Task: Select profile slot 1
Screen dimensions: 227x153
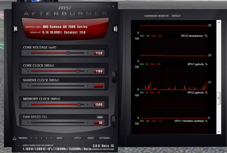Action: (x=31, y=138)
